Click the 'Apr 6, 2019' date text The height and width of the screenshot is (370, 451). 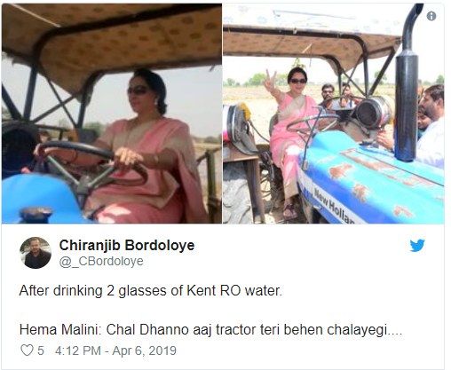(x=145, y=350)
